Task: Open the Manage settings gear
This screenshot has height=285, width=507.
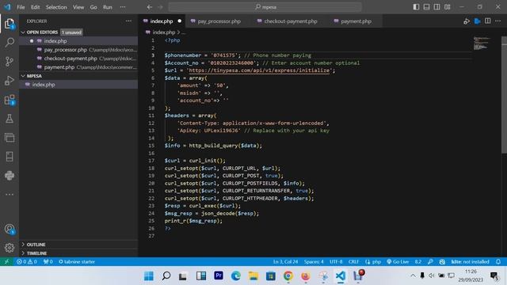Action: pyautogui.click(x=10, y=248)
